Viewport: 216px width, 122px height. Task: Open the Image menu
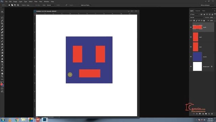click(x=15, y=1)
